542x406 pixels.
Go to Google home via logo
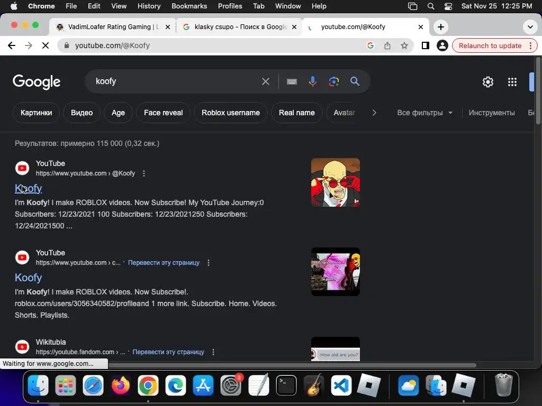point(37,82)
